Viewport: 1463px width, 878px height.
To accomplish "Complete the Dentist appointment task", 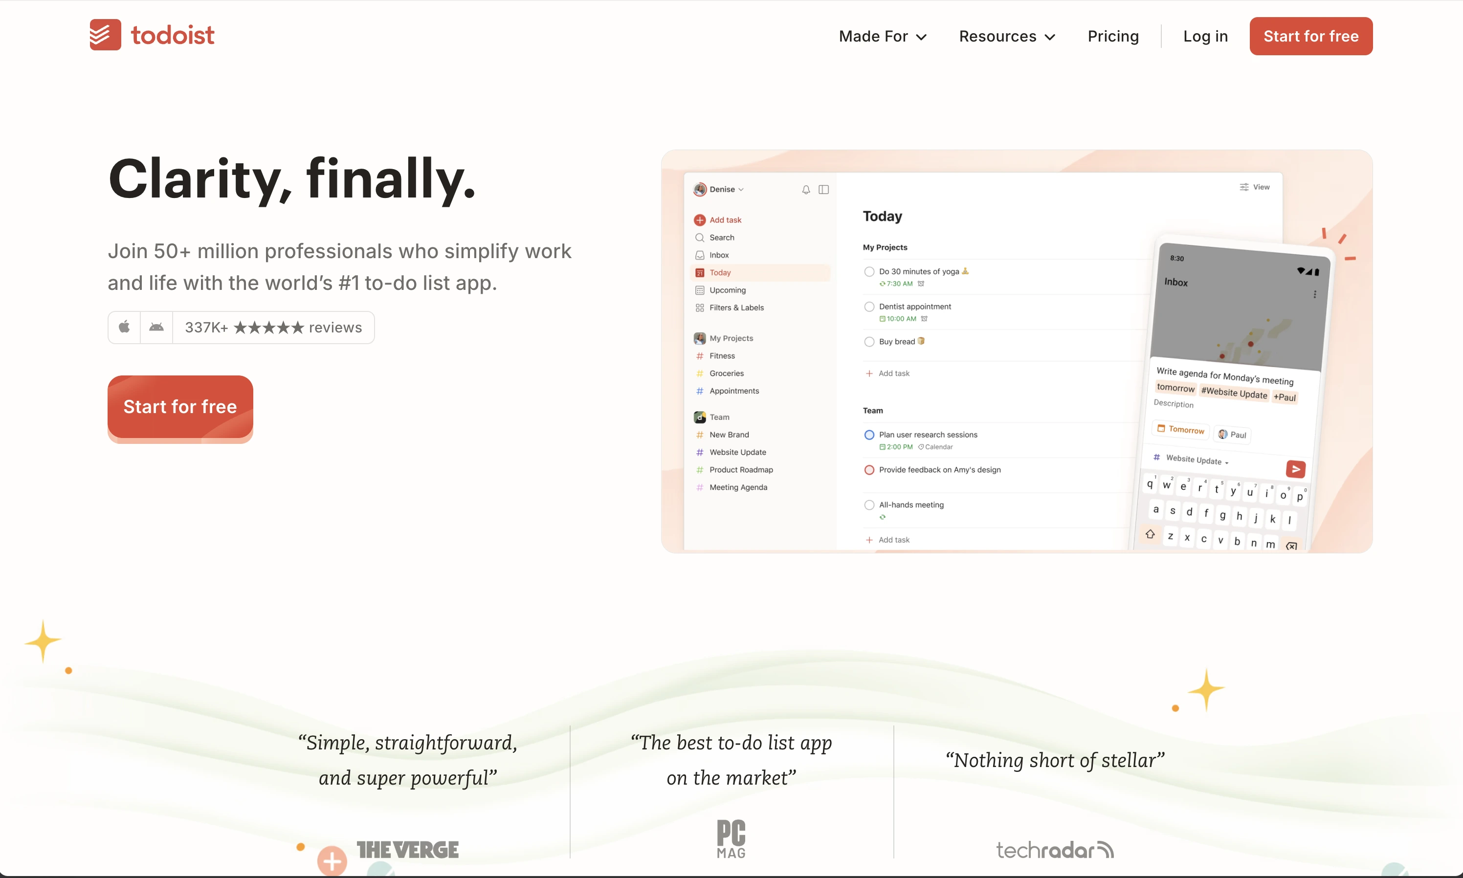I will (x=869, y=307).
